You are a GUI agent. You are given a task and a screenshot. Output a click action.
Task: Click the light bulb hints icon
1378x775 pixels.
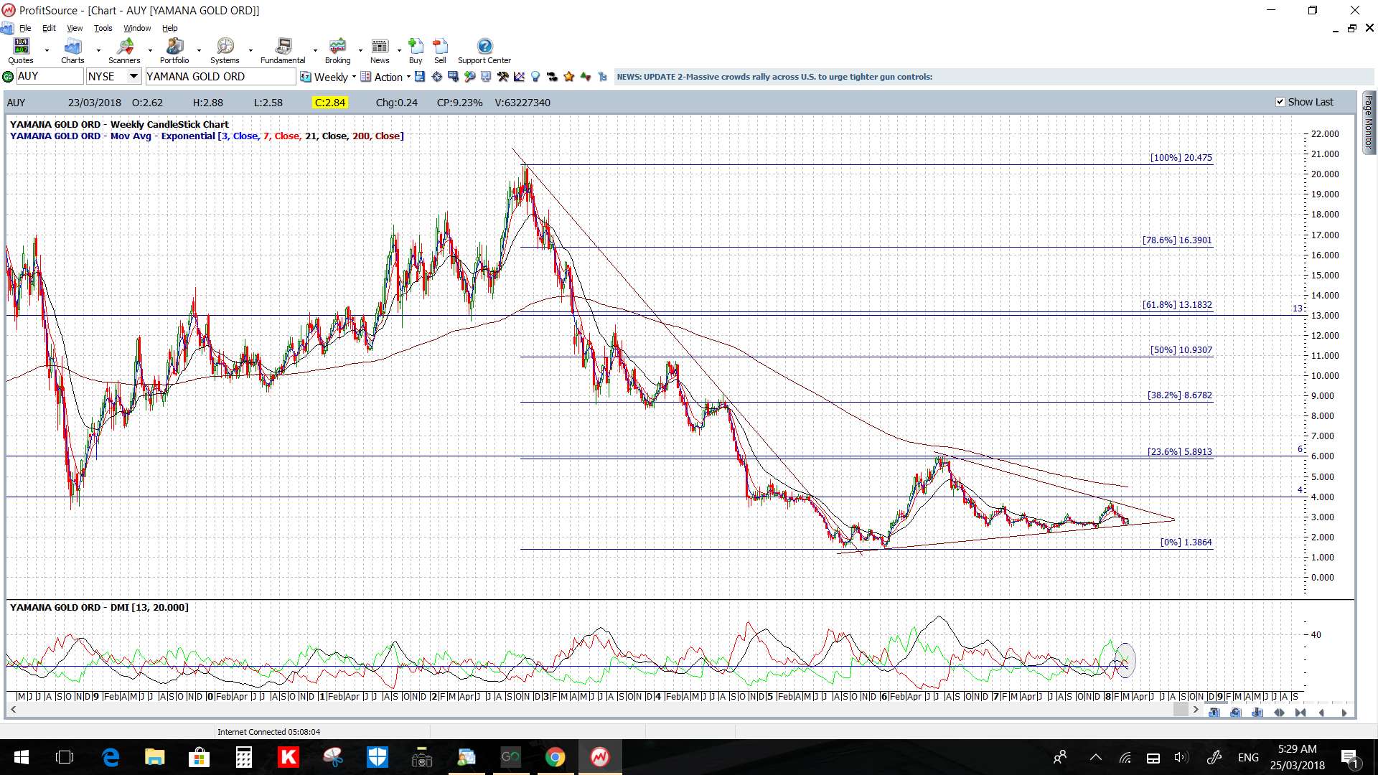pyautogui.click(x=535, y=77)
